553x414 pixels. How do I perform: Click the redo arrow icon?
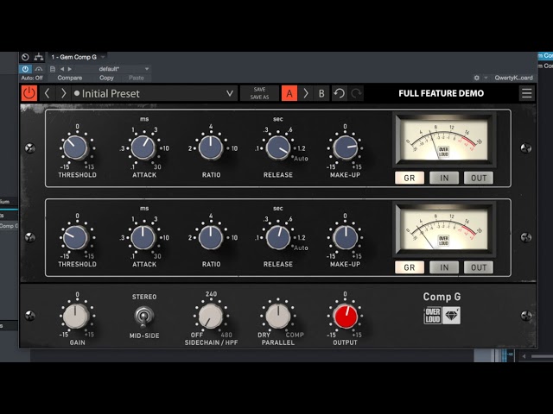coord(356,93)
